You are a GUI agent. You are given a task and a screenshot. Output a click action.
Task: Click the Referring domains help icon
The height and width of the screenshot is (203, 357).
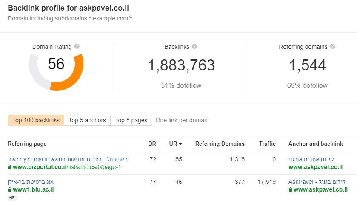333,46
